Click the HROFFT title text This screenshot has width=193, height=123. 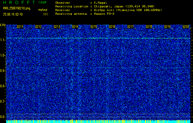[19, 2]
